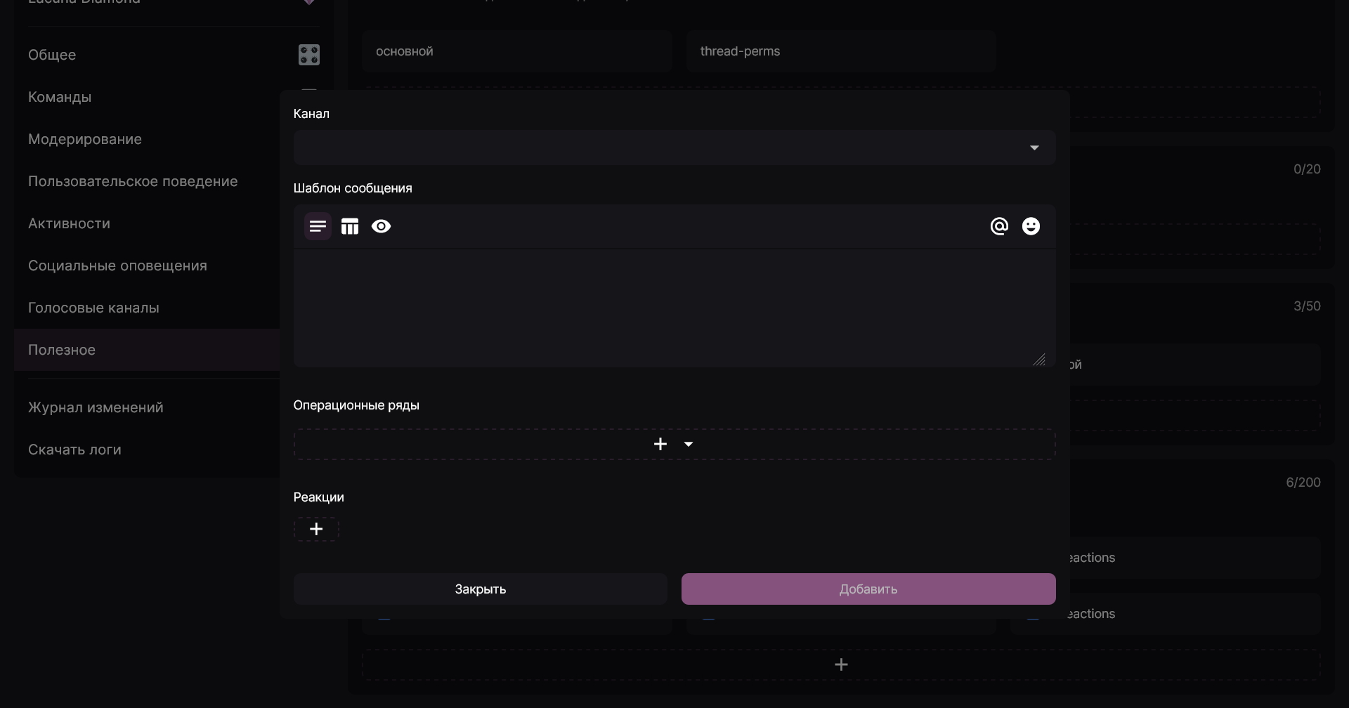This screenshot has width=1349, height=708.
Task: Add a new operation row with plus
Action: point(660,444)
